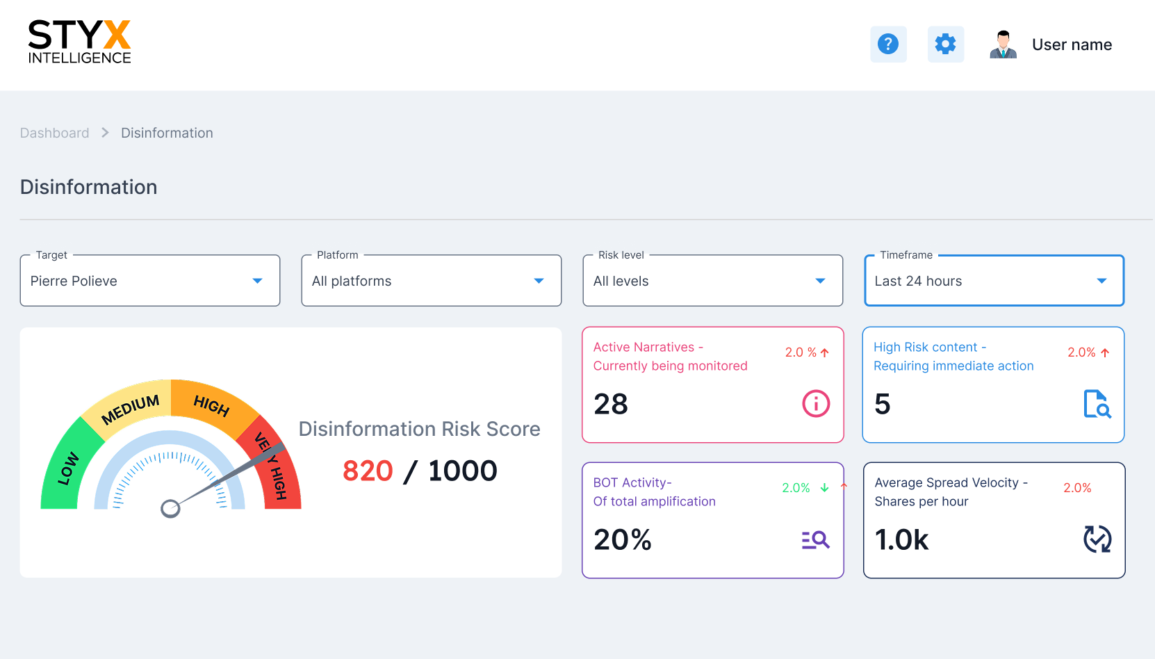Click the BOT Activity list search icon
The image size is (1155, 659).
click(x=815, y=539)
